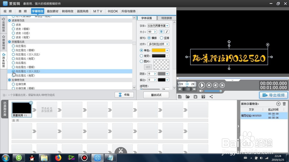The width and height of the screenshot is (289, 162).
Task: Save the project with the floppy disk icon
Action: [x=195, y=97]
